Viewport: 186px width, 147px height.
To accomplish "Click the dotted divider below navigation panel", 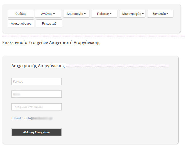I will tap(93, 36).
